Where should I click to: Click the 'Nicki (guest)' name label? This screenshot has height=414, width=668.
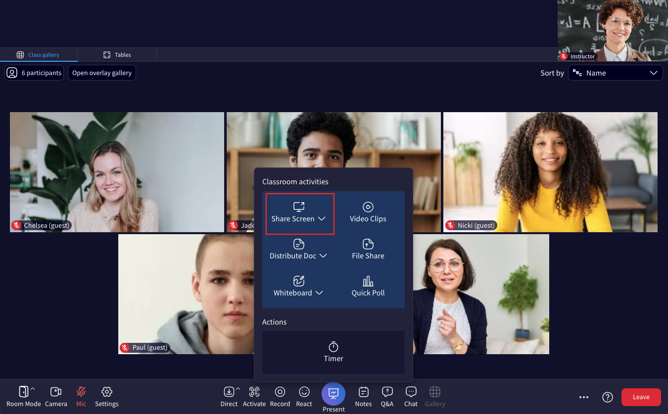(x=476, y=225)
